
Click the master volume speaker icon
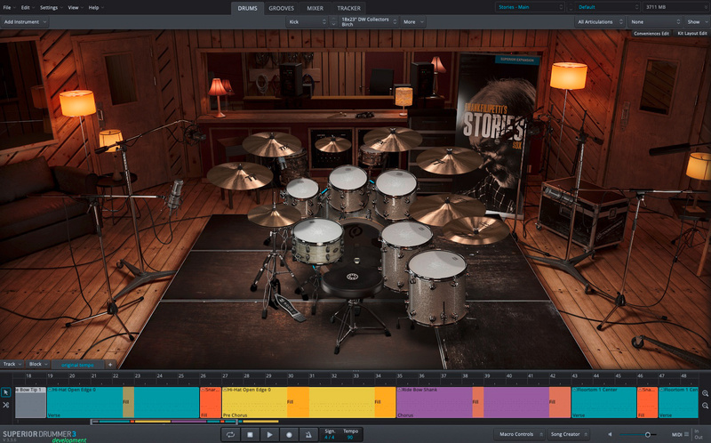click(610, 434)
